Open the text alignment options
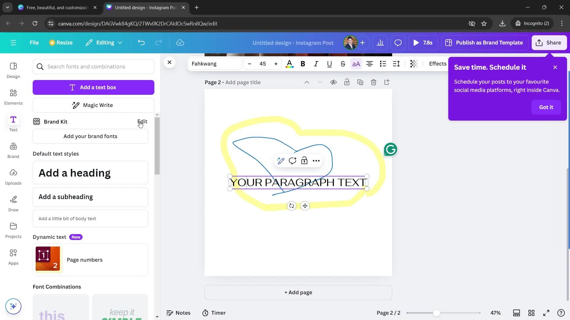This screenshot has height=320, width=570. 369,64
